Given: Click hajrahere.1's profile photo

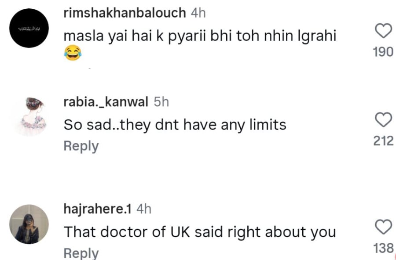Looking at the screenshot, I should click(29, 224).
